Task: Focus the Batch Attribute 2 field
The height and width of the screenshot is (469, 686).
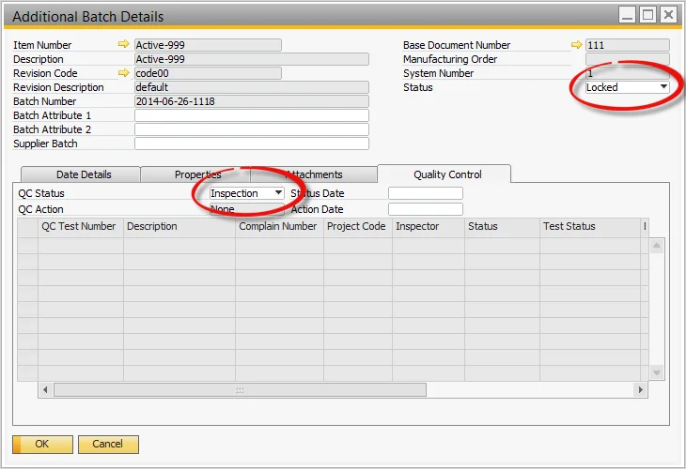Action: pos(252,129)
